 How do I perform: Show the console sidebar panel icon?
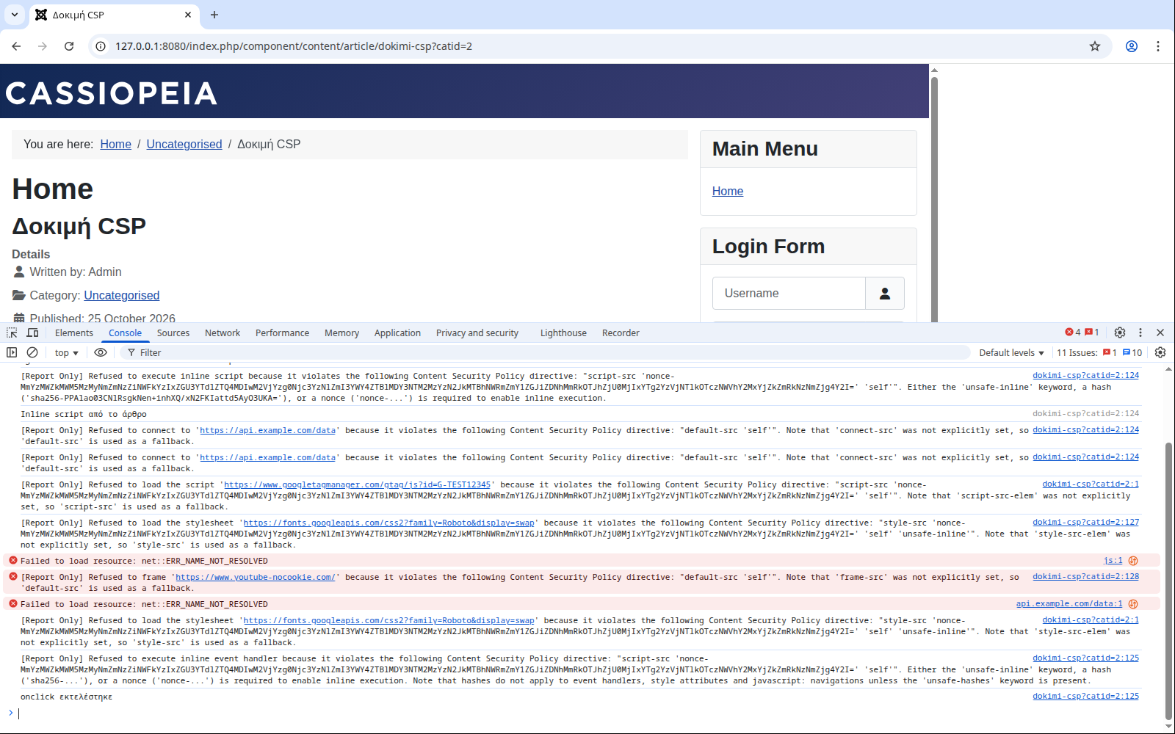pos(12,352)
